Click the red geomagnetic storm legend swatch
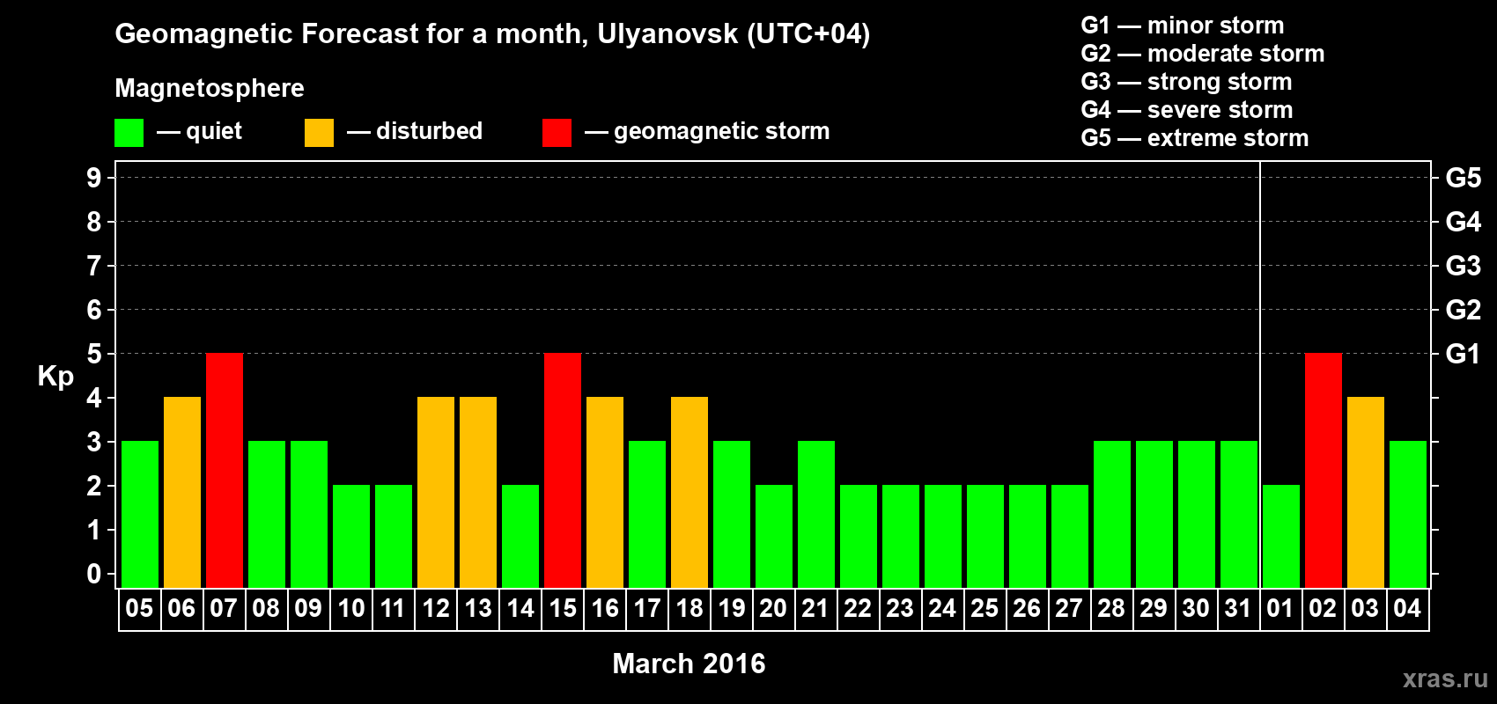 557,133
